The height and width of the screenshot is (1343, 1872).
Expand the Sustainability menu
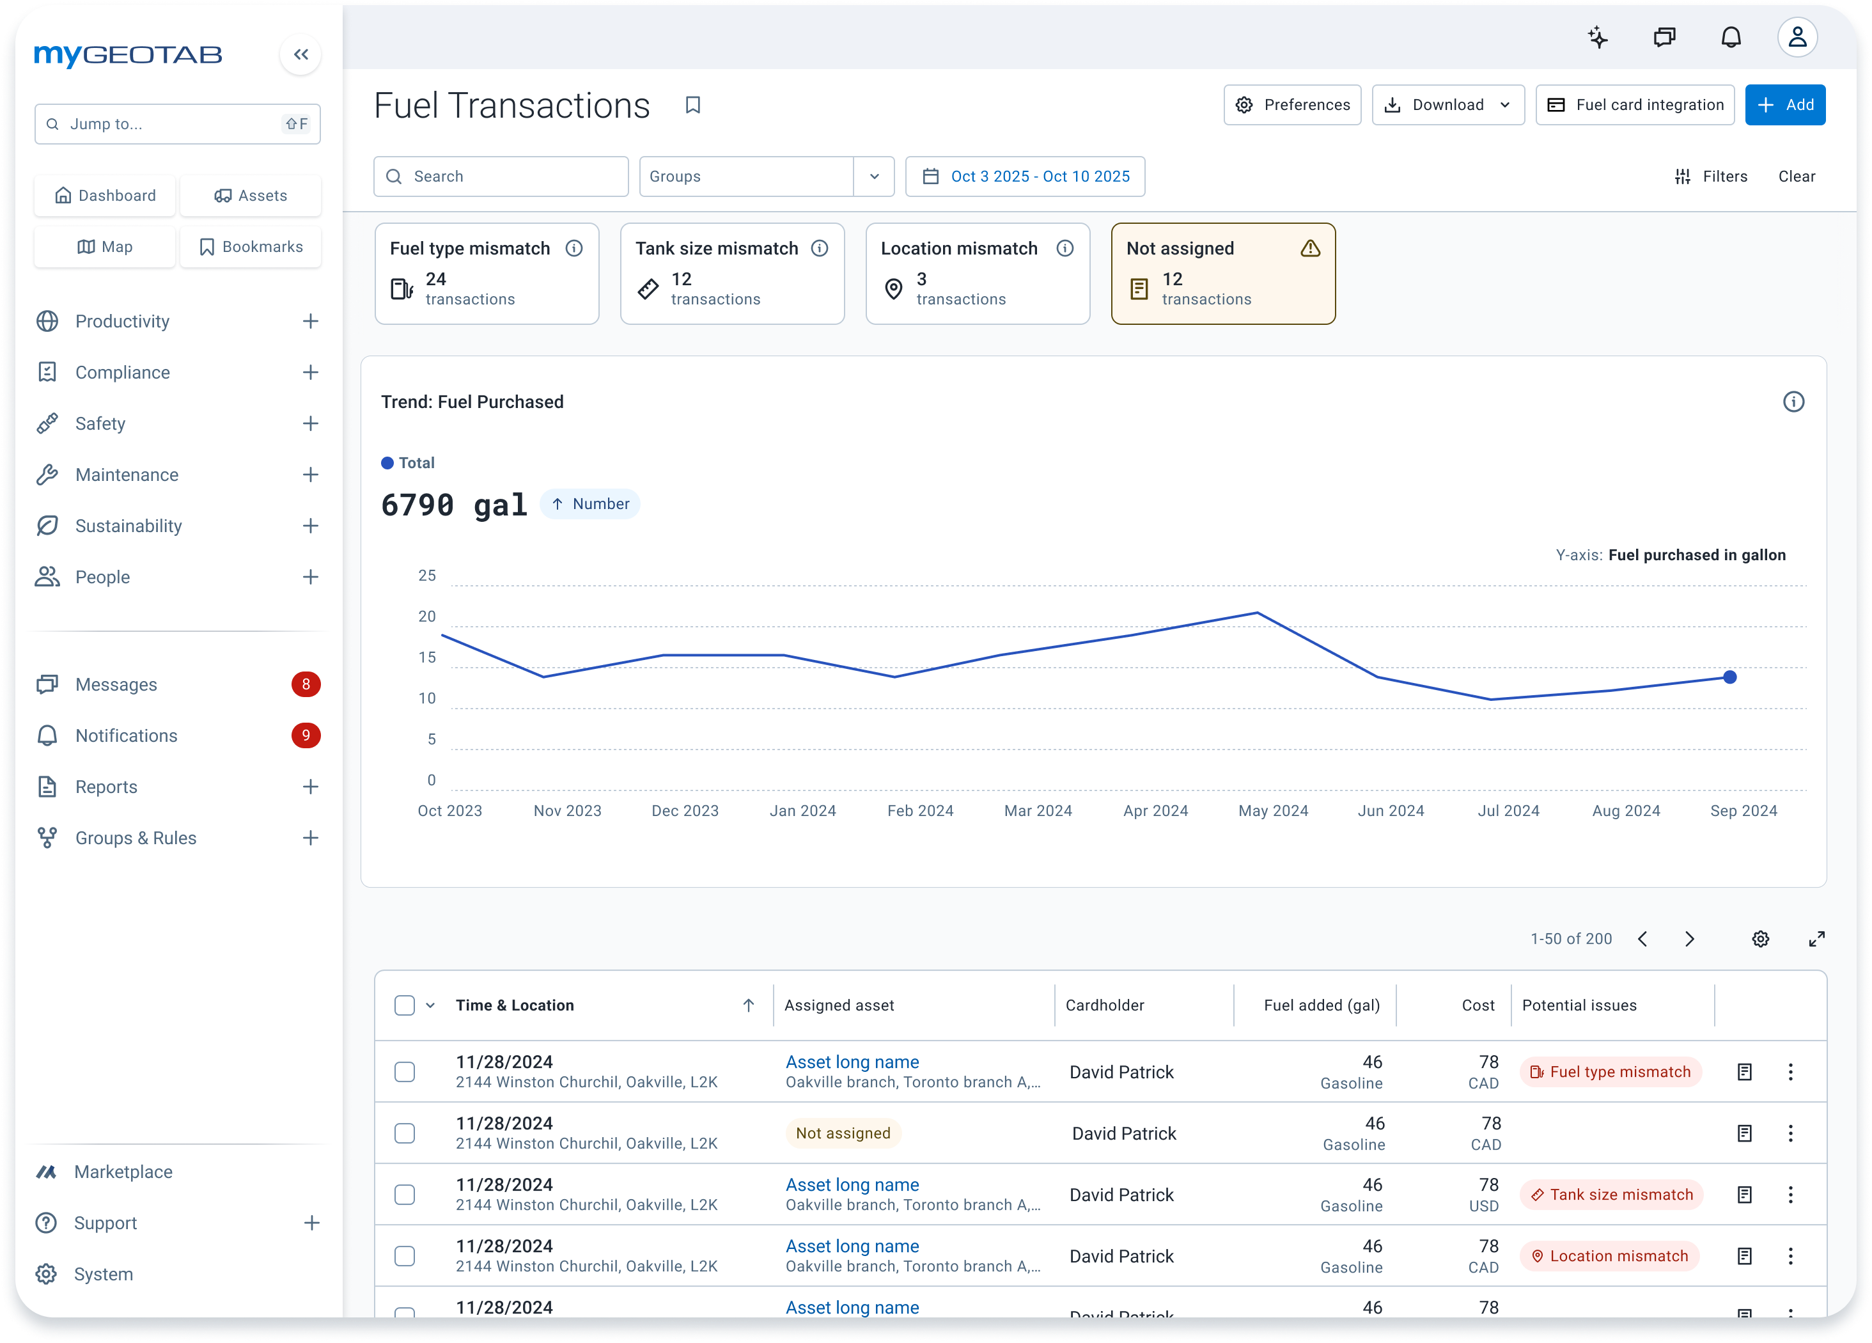310,526
